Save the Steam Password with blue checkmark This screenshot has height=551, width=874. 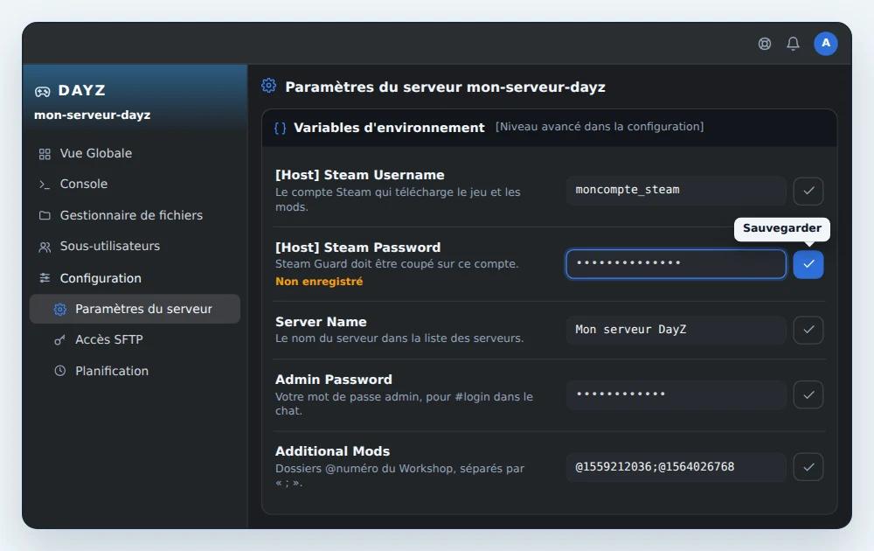pos(808,264)
